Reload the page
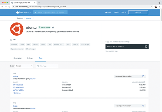 coord(9,6)
